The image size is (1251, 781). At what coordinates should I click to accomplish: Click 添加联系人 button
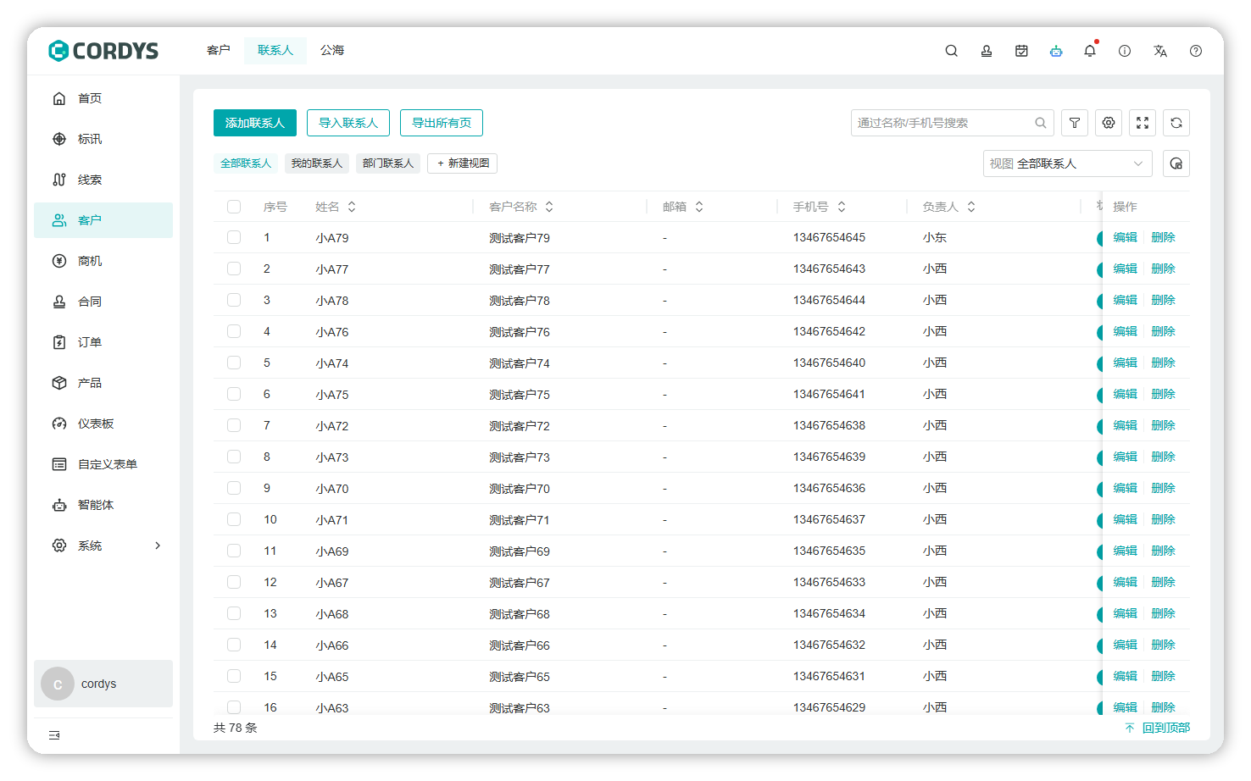click(x=255, y=123)
